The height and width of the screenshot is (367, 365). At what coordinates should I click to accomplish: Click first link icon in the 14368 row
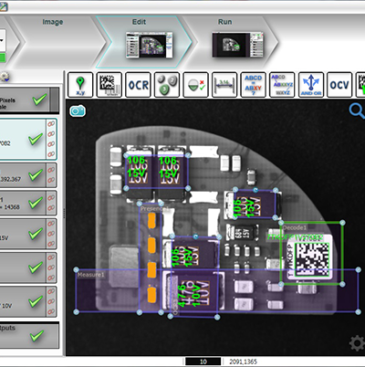tap(51, 198)
